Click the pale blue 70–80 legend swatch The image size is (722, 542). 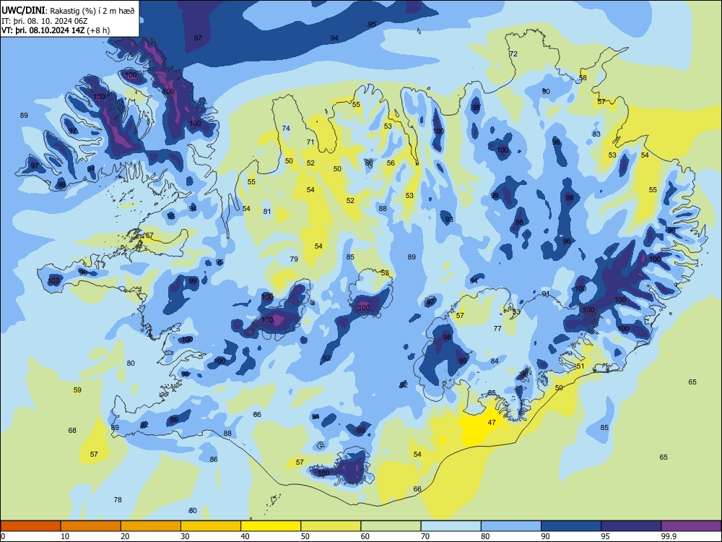coord(451,526)
